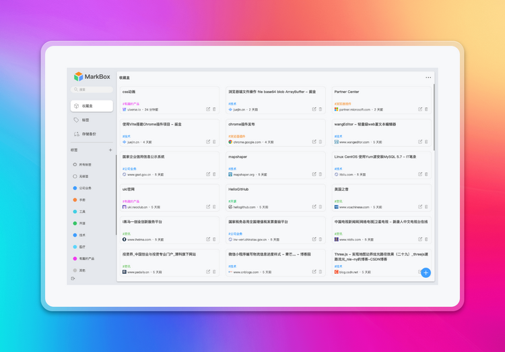Edit the 美国之音 bookmark
Viewport: 505px width, 352px height.
[420, 207]
